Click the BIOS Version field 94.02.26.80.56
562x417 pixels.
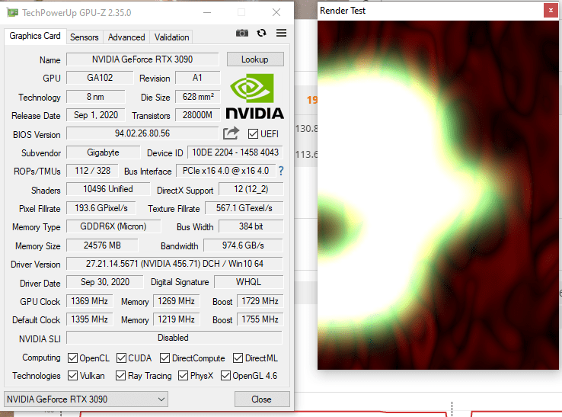click(x=142, y=133)
